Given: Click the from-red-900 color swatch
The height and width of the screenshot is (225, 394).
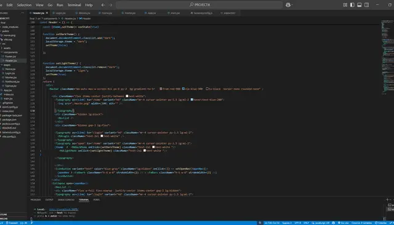Looking at the screenshot, I should (161, 89).
